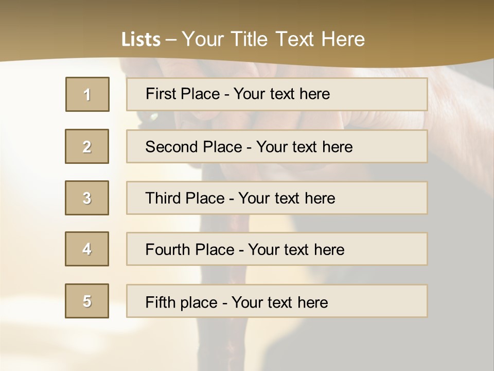Click the bold word Lists in title

[x=141, y=40]
